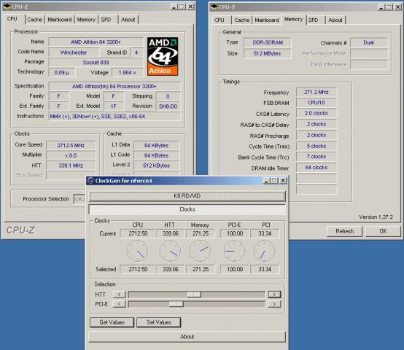Viewport: 404px width, 350px height.
Task: Click the CPU-Z title icon in right window
Action: [x=214, y=7]
